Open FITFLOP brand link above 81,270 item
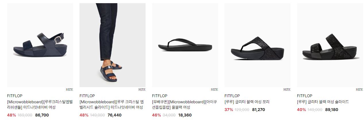The image size is (364, 132). pyautogui.click(x=232, y=96)
